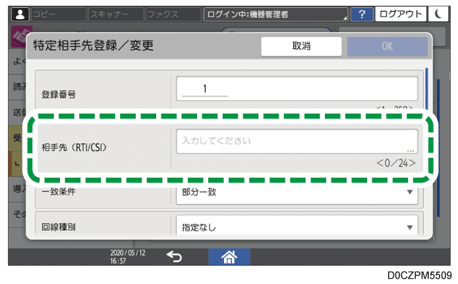Click the OK button in dialog
The image size is (458, 284).
(387, 46)
